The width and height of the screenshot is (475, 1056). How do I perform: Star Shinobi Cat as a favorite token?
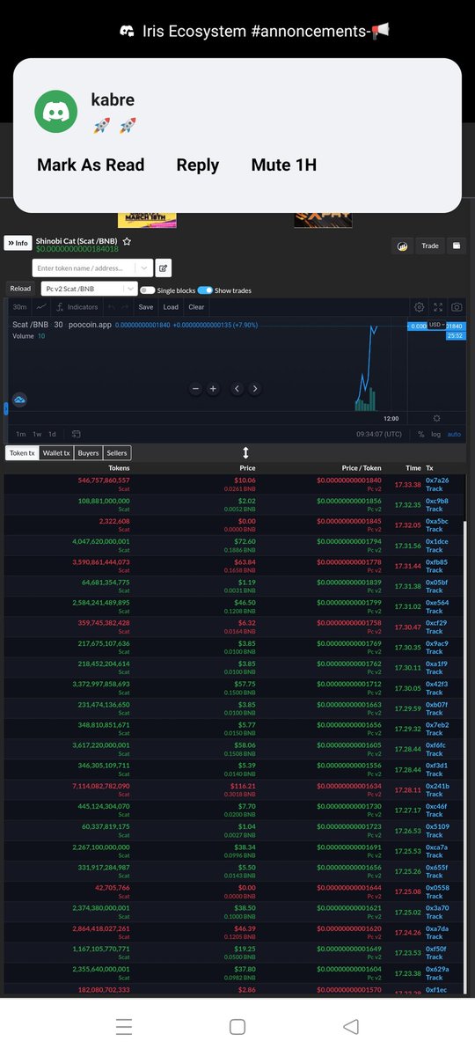(x=127, y=241)
